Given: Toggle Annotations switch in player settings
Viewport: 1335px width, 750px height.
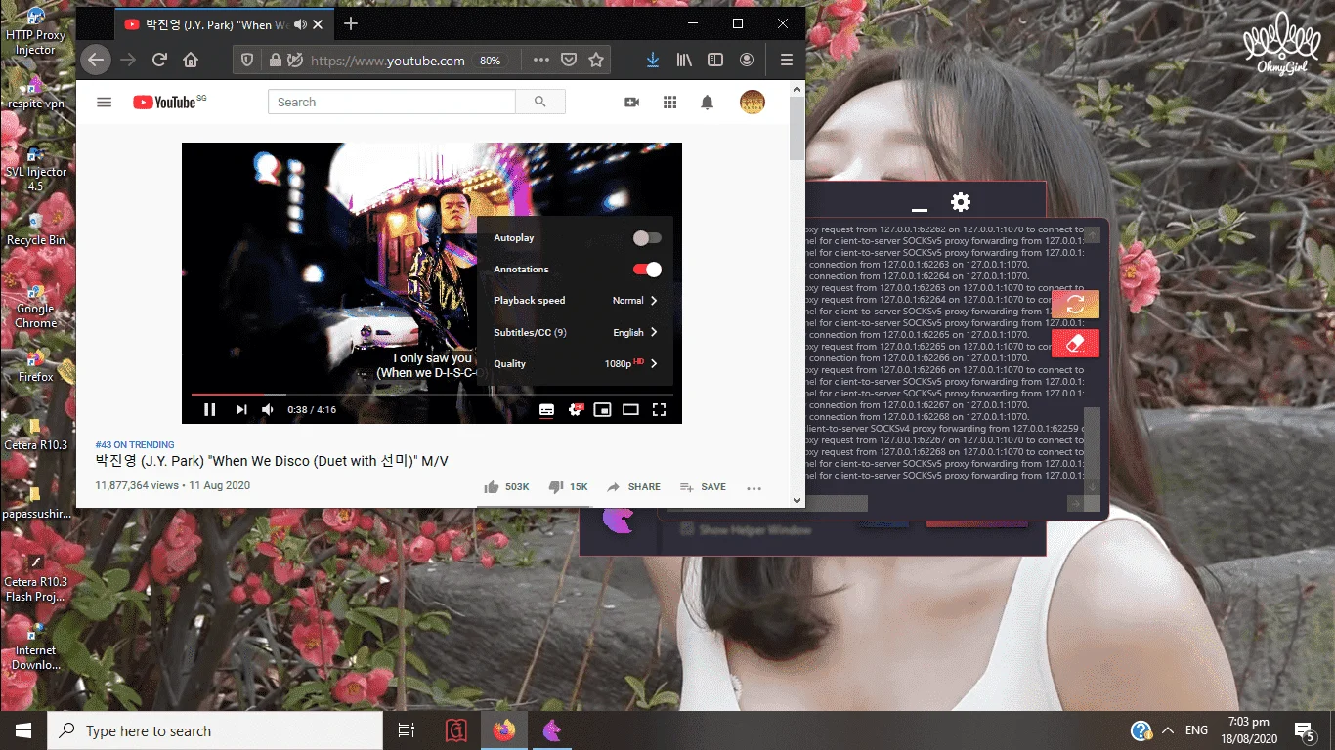Looking at the screenshot, I should pyautogui.click(x=647, y=270).
